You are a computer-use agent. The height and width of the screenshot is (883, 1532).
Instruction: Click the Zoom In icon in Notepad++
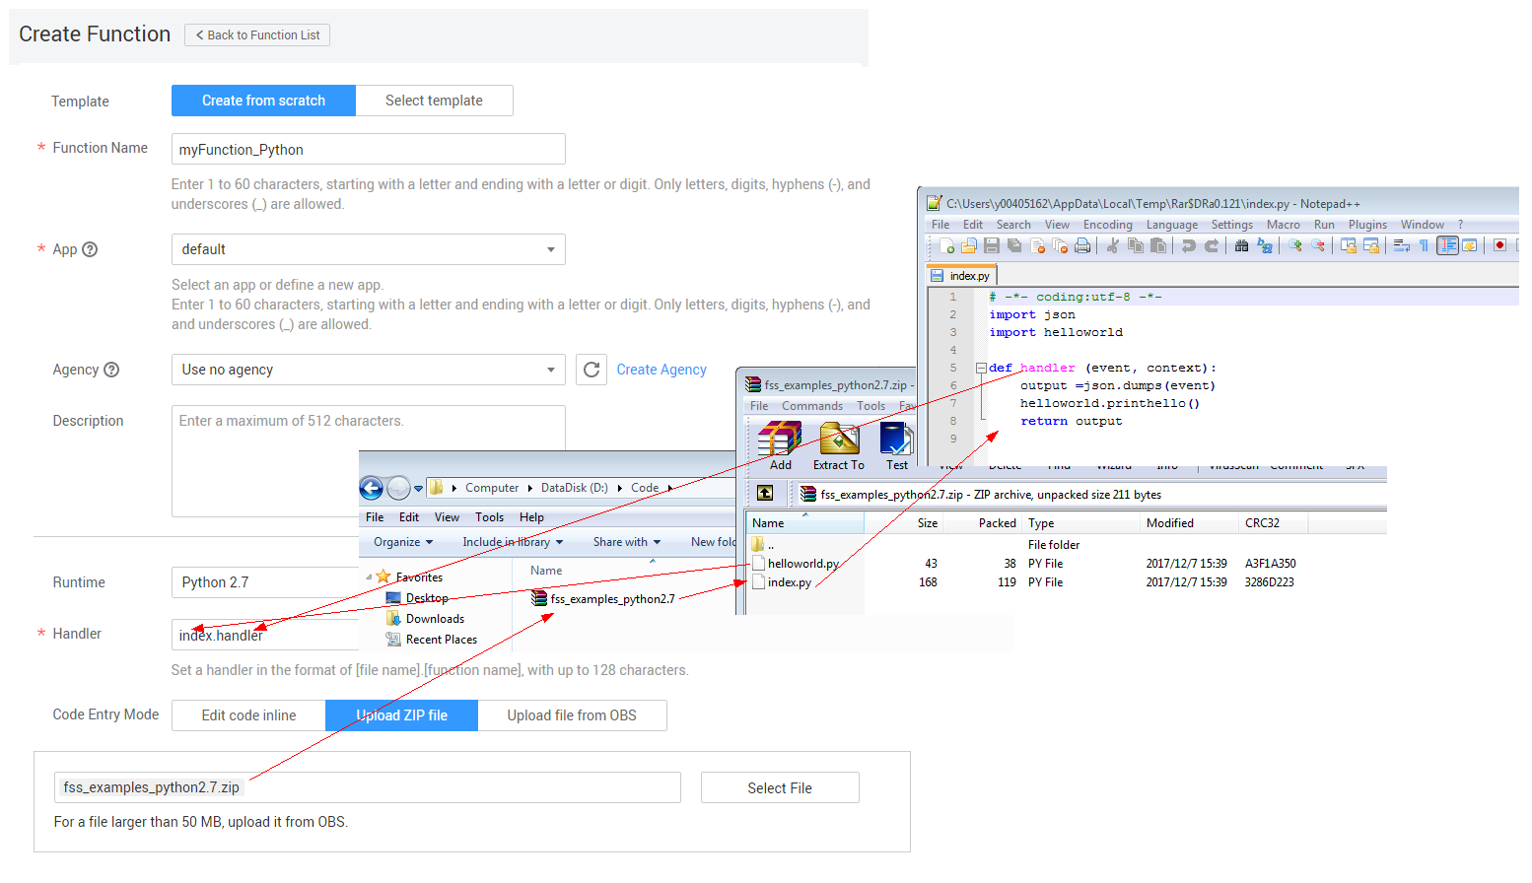[x=1295, y=245]
